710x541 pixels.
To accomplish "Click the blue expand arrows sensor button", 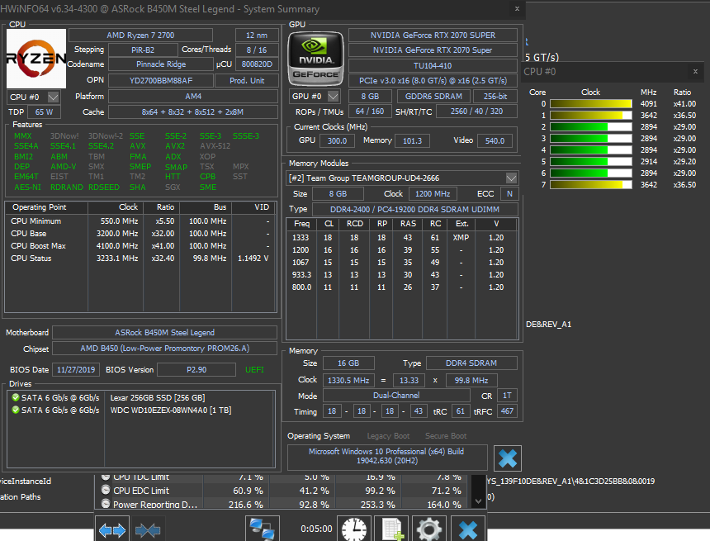I will click(x=112, y=529).
